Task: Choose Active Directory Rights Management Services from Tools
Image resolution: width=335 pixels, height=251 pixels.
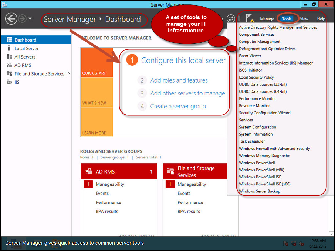Action: pos(278,27)
